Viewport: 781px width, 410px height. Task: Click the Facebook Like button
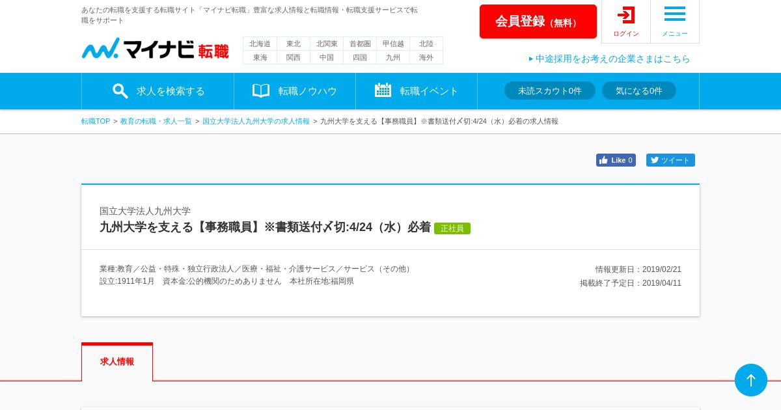(x=616, y=160)
